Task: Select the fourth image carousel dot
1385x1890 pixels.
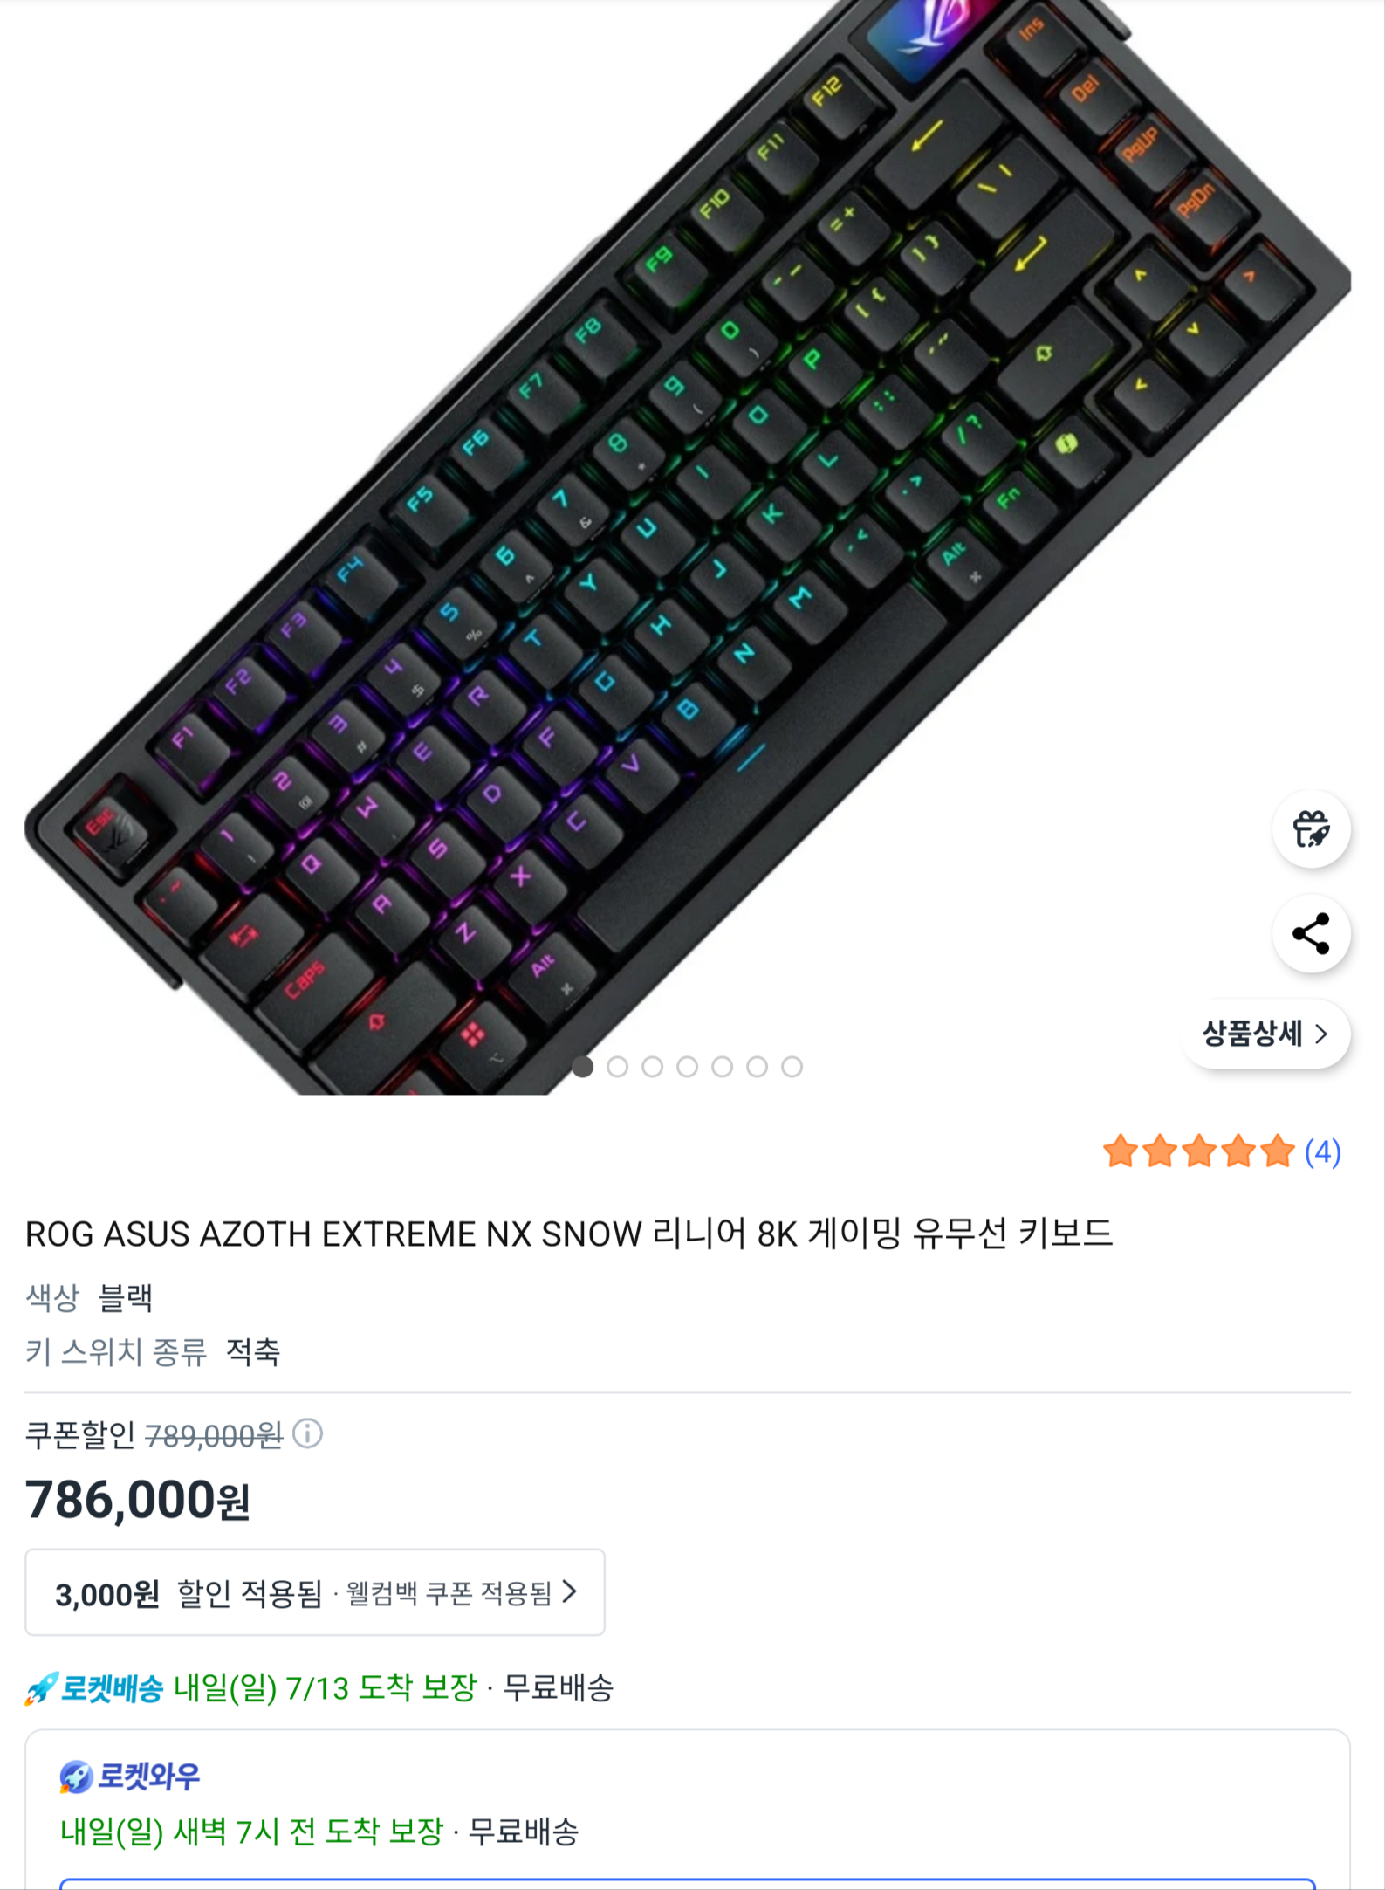Action: point(687,1067)
